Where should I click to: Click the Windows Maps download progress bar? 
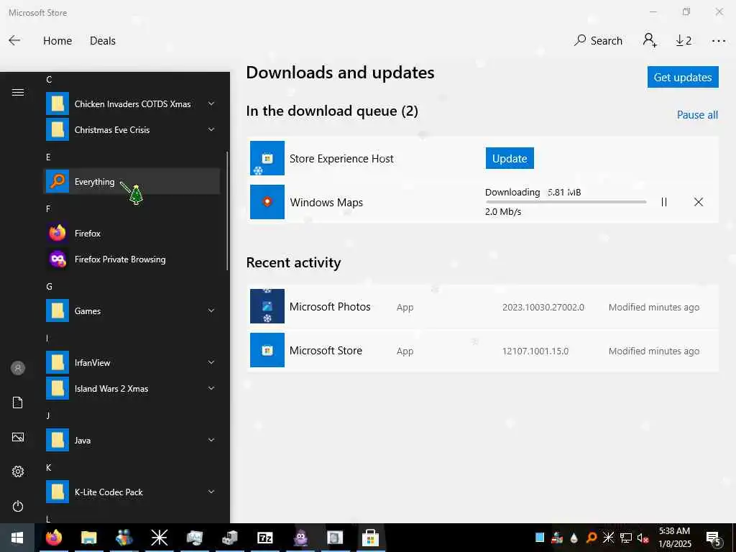566,202
